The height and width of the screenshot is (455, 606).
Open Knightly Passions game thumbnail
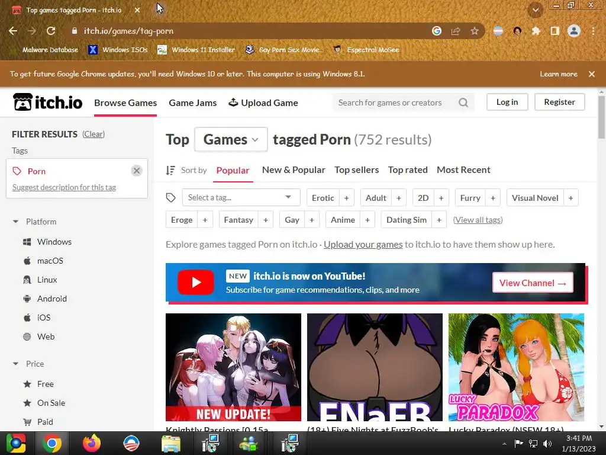pos(233,367)
